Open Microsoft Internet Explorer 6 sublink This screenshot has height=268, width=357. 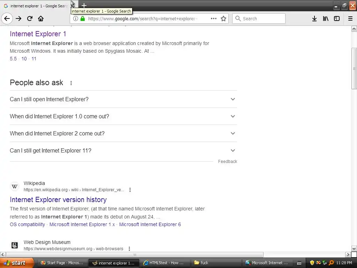coord(150,224)
